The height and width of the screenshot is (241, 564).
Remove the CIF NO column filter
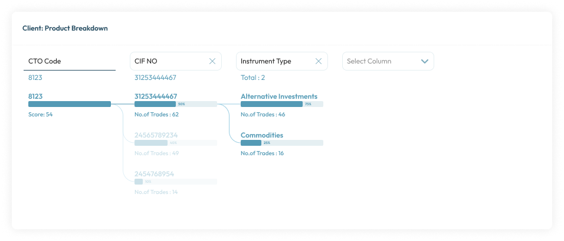point(212,61)
